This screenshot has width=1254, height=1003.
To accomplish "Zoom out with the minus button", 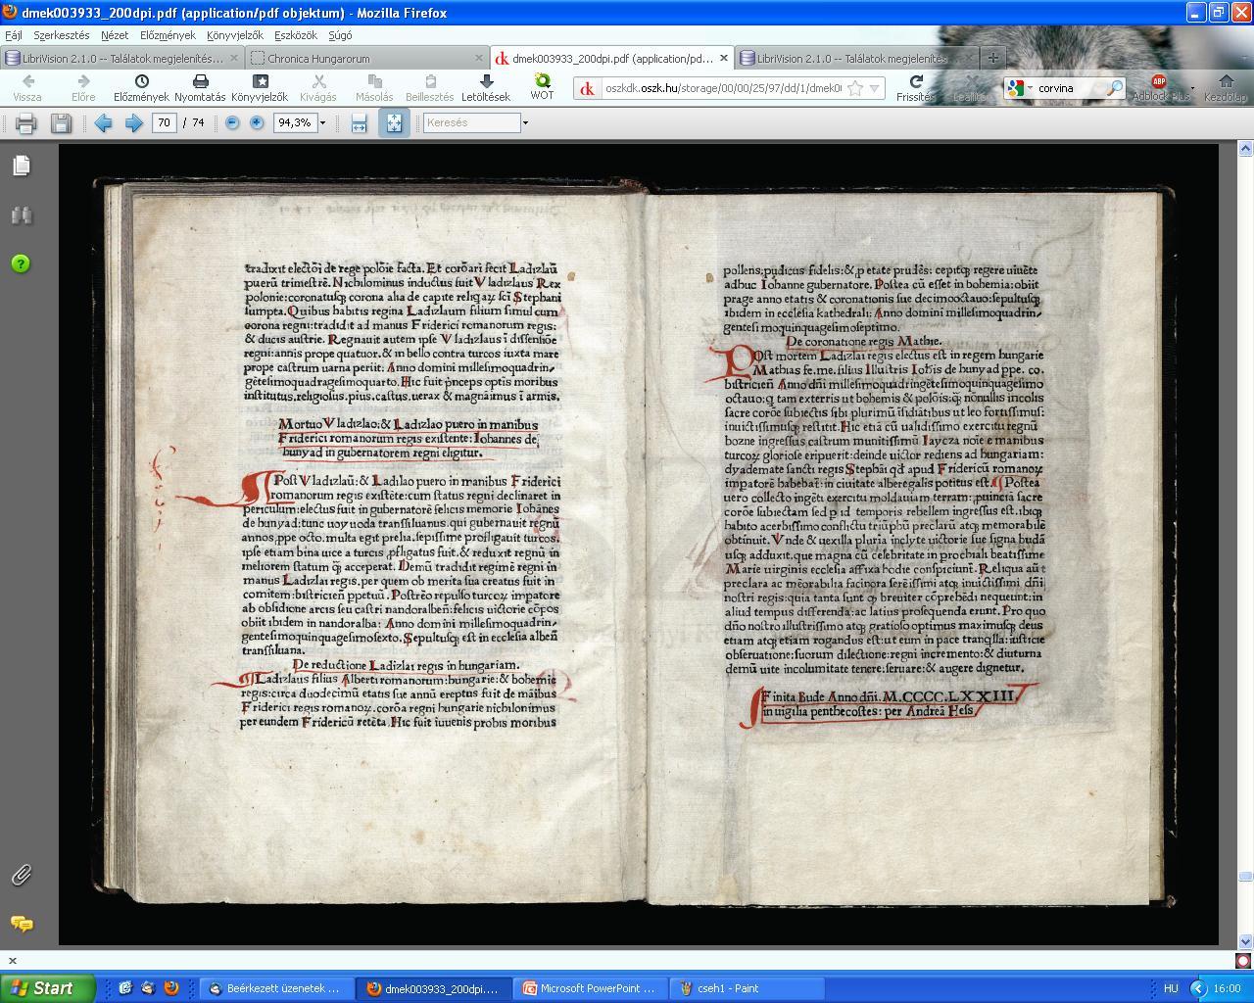I will pyautogui.click(x=232, y=122).
